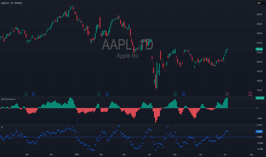The image size is (266, 157).
Task: Click the green OBV value label 201.54M
Action: (260, 98)
